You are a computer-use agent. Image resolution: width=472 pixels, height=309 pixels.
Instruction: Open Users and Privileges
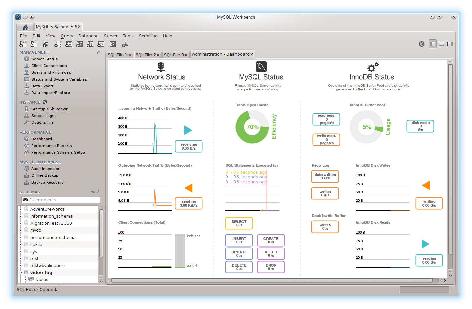51,72
